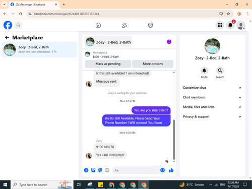Open the tab search dropdown in Chrome

point(5,5)
